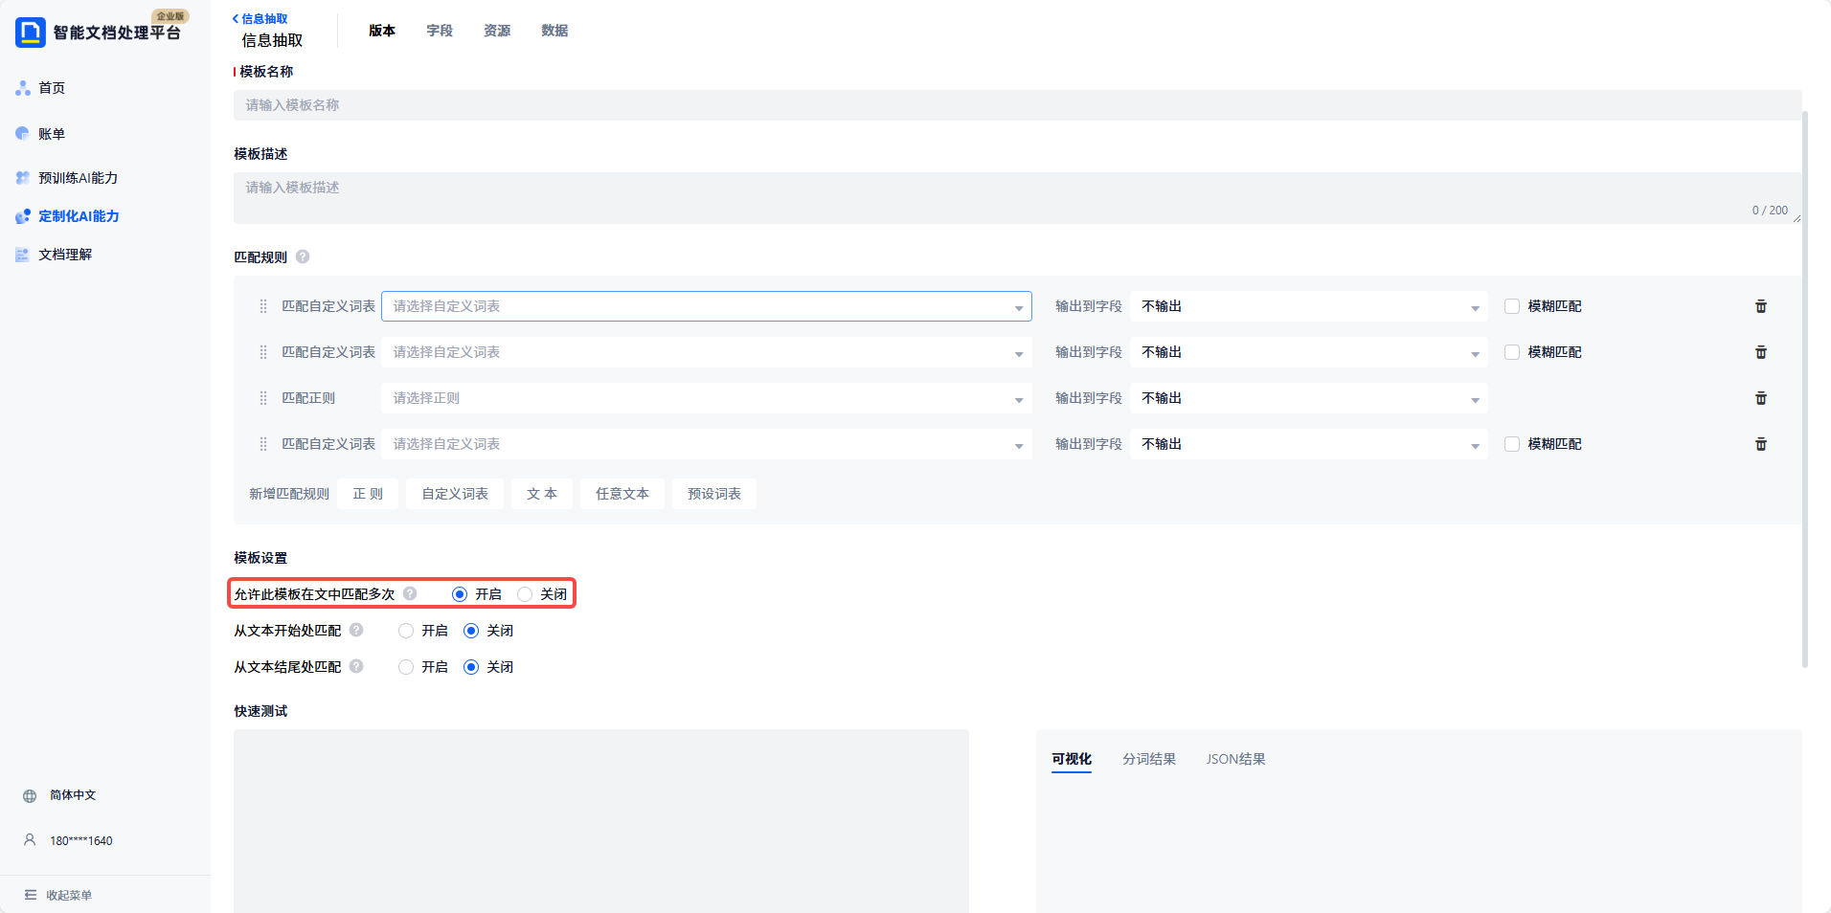Open 输出到字段 dropdown in last row

click(x=1309, y=444)
